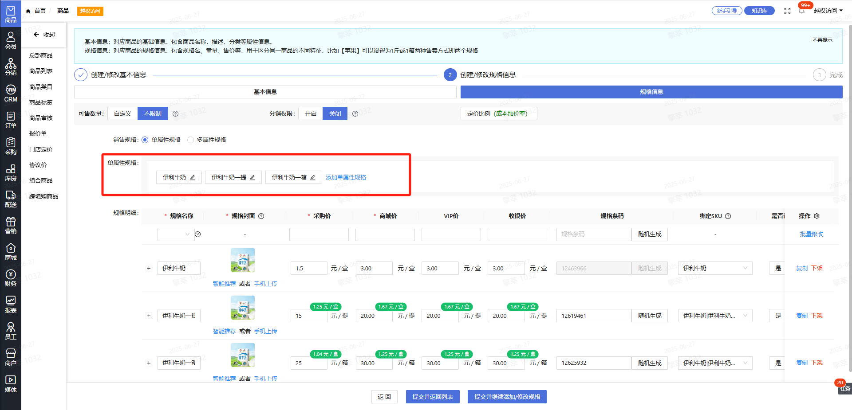Open the 分销 module icon
The width and height of the screenshot is (852, 410).
(x=11, y=66)
